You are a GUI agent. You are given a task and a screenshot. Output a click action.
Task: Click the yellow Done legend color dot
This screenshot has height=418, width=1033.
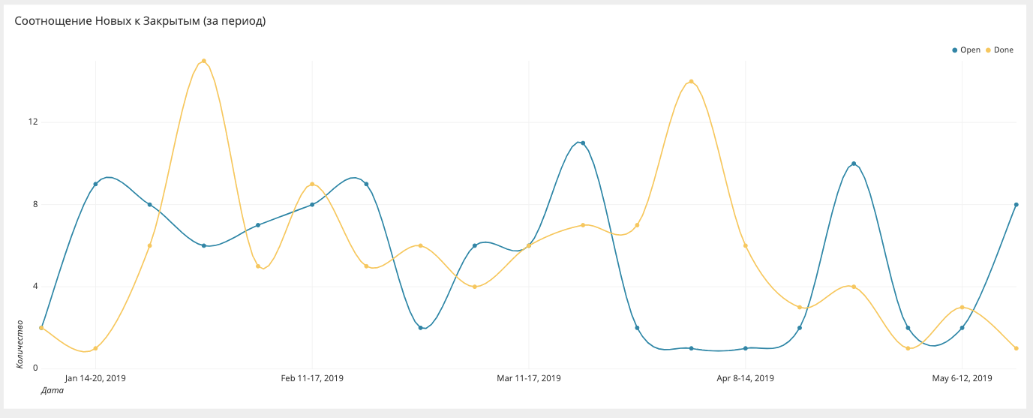coord(988,50)
